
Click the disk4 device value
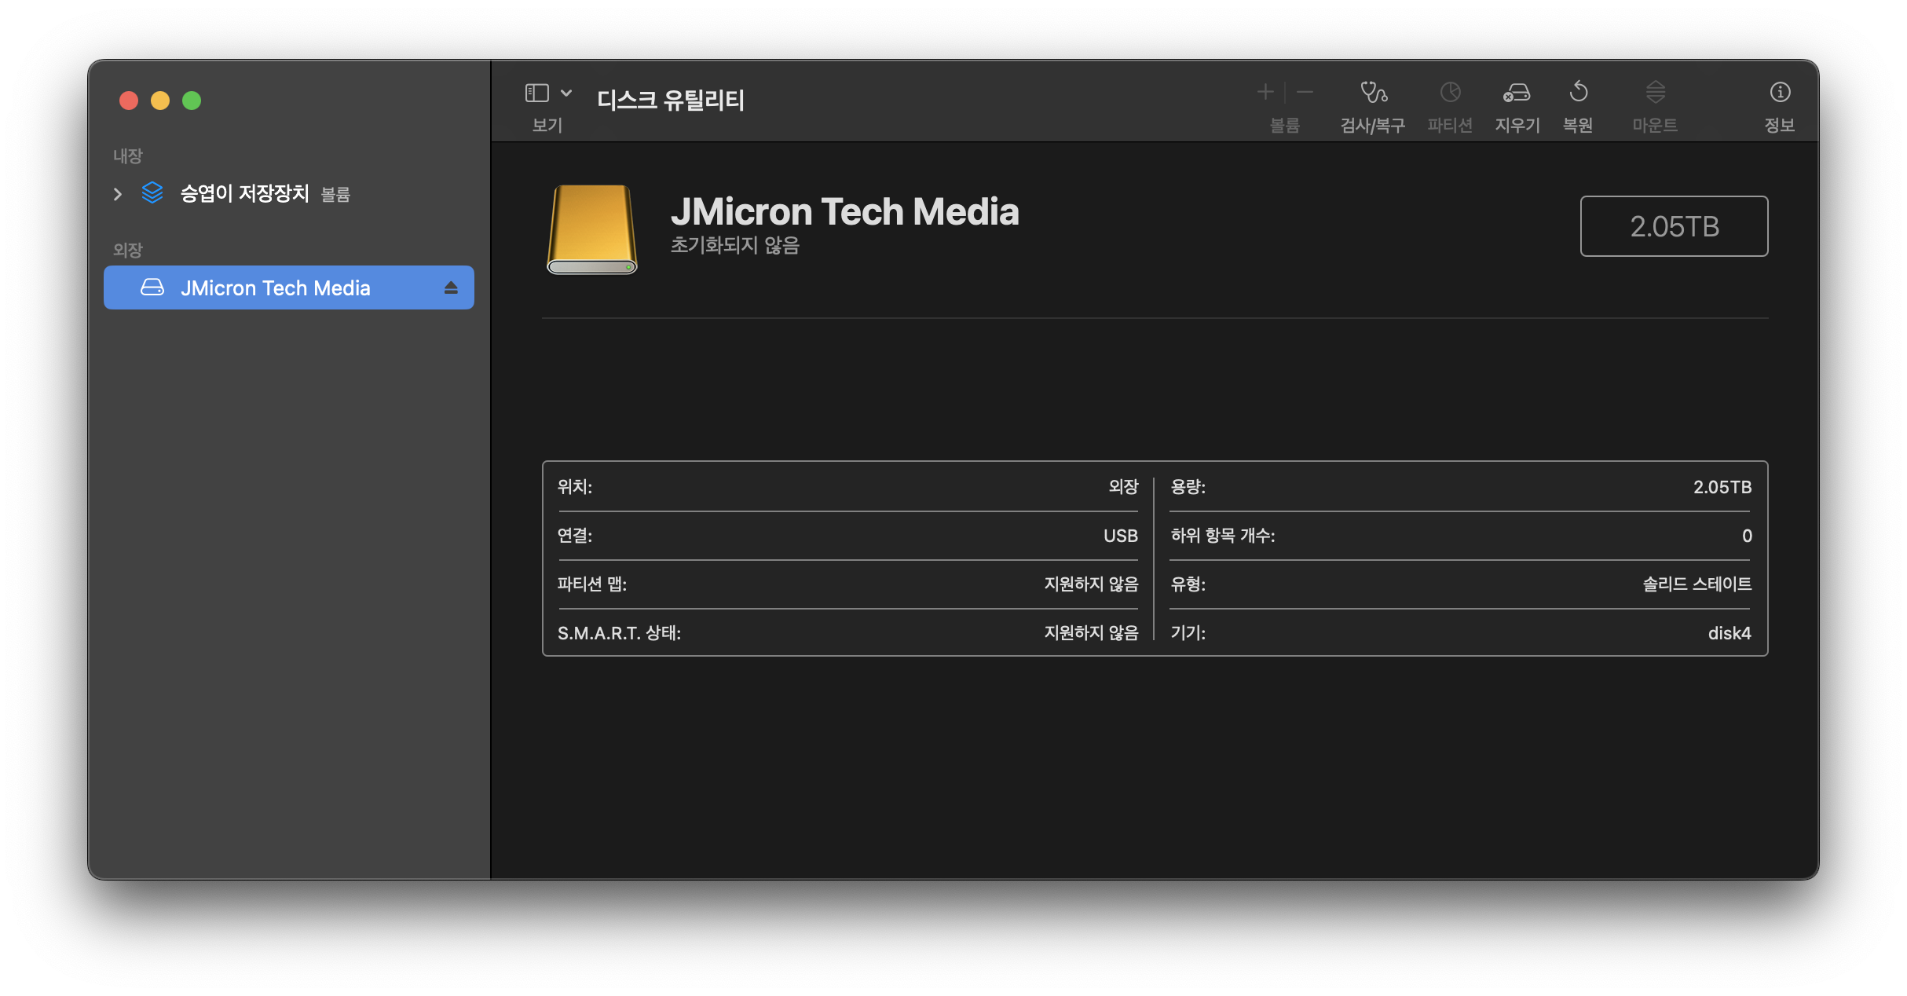(x=1729, y=633)
